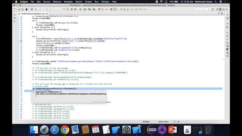Maximize the editor area via its icon

click(x=222, y=14)
